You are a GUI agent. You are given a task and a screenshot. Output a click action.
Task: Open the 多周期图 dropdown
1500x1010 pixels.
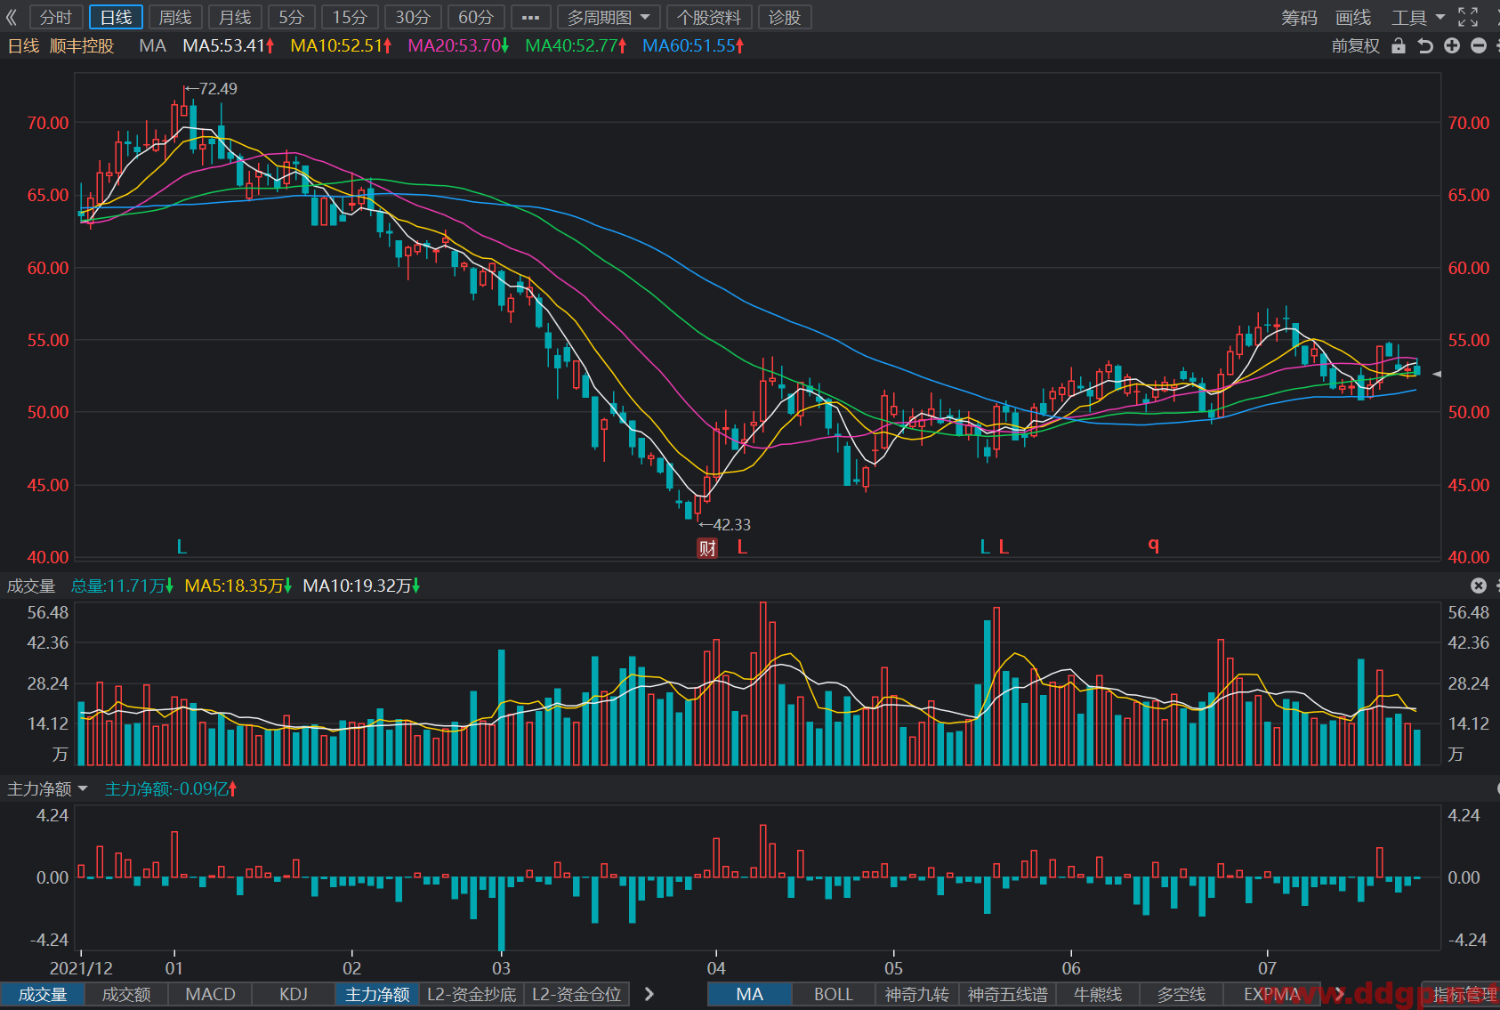tap(609, 17)
